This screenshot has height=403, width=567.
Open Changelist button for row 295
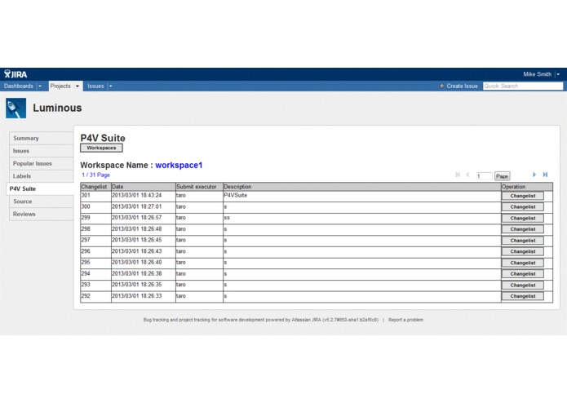(522, 263)
